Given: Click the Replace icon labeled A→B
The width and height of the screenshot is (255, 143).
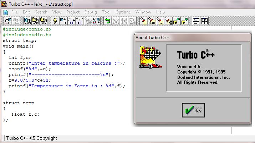Looking at the screenshot, I should point(152,21).
